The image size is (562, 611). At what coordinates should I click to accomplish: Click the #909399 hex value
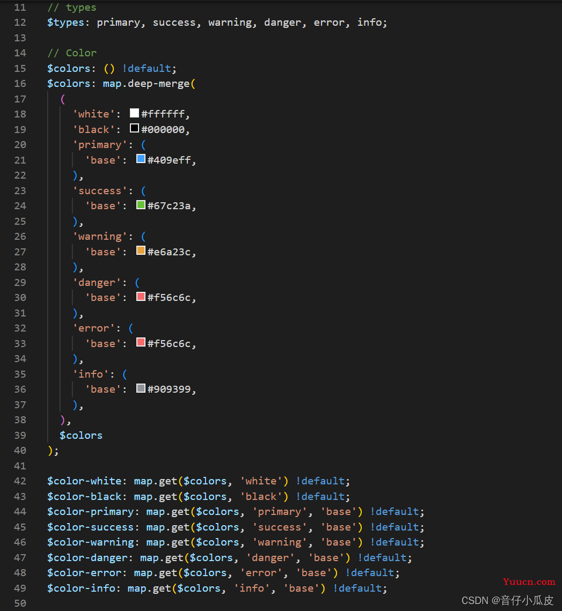click(x=169, y=389)
